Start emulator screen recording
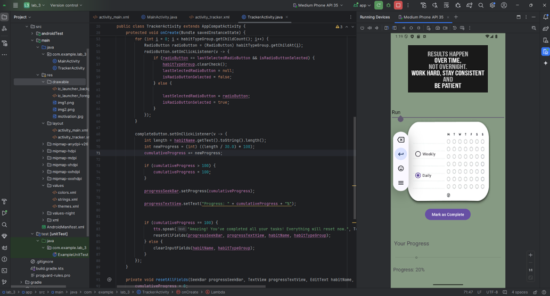This screenshot has height=296, width=550. [445, 28]
